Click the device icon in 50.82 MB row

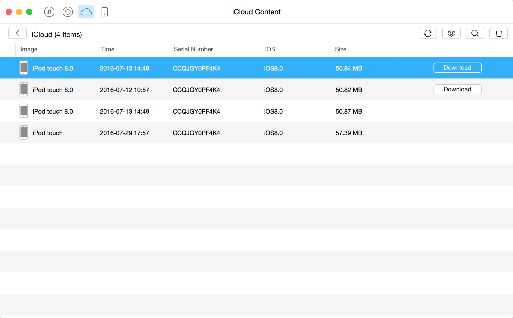(x=24, y=89)
